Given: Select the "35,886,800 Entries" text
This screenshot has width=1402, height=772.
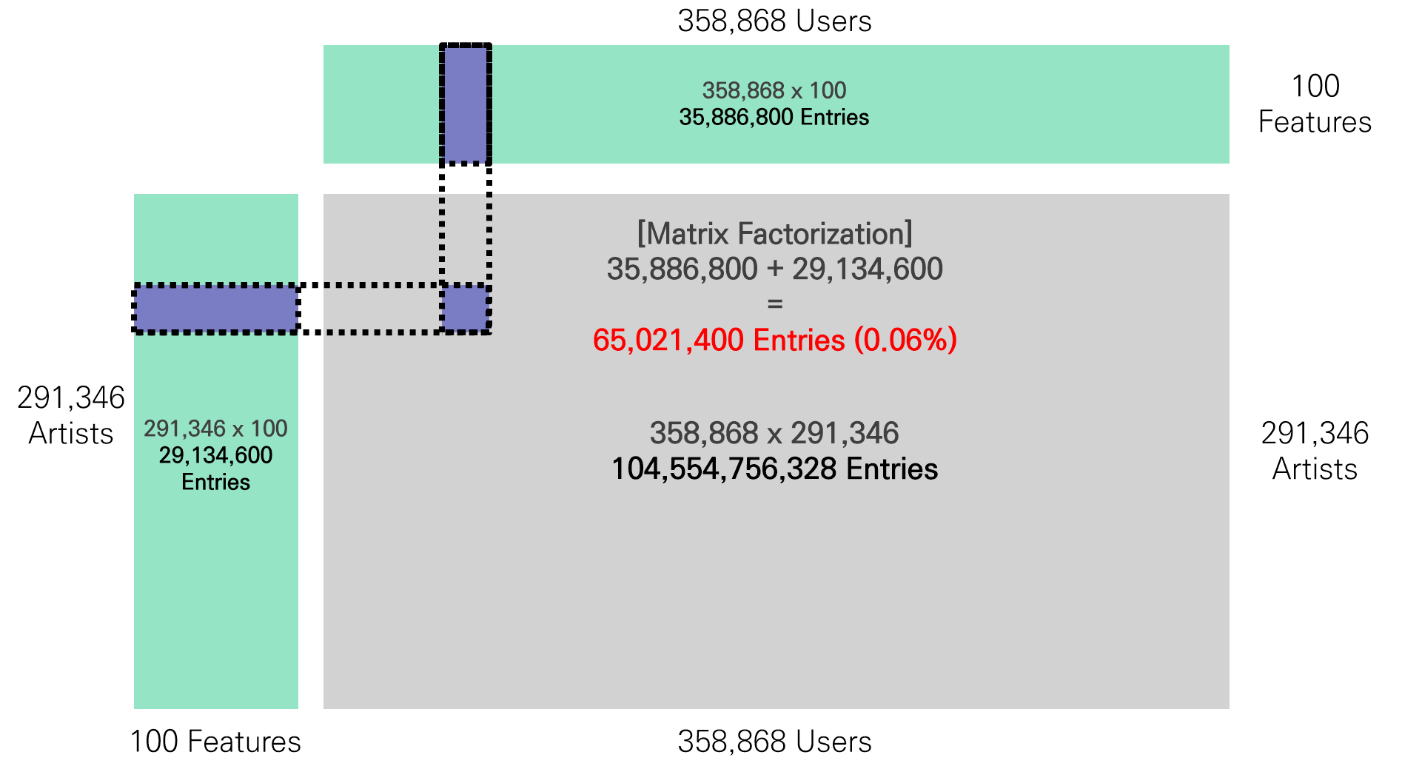Looking at the screenshot, I should (774, 117).
